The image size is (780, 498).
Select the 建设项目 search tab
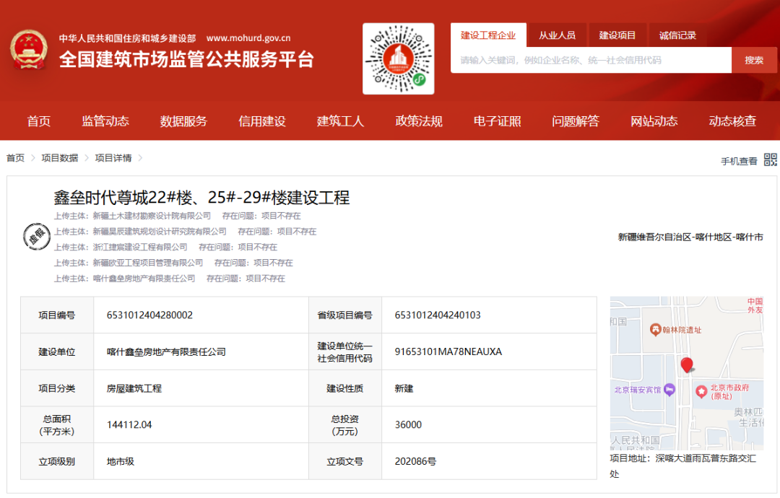[x=617, y=35]
